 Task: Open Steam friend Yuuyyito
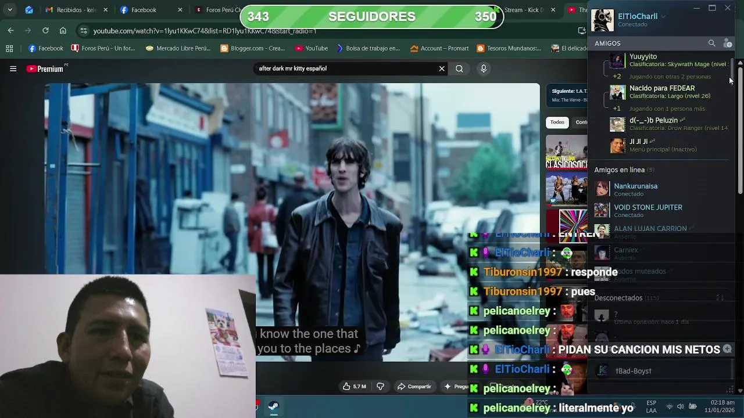pos(668,60)
